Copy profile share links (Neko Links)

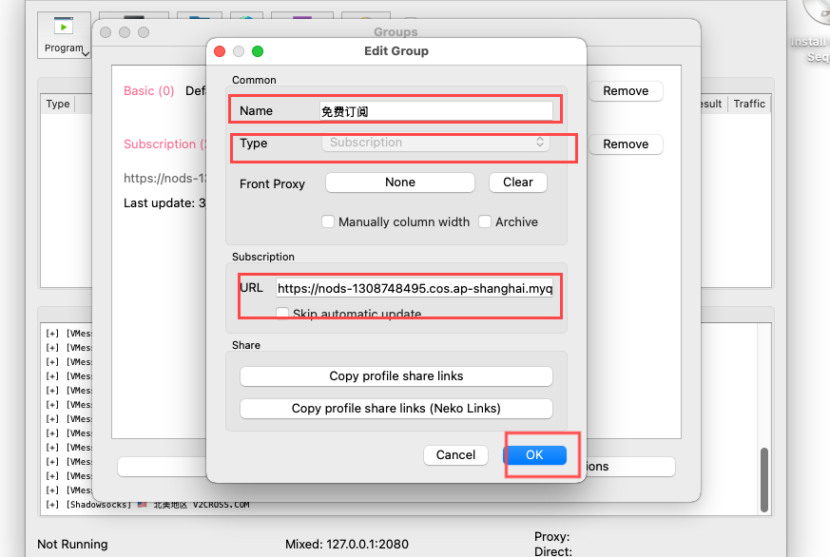[396, 409]
